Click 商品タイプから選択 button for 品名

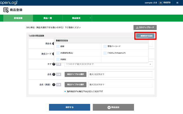(75, 74)
